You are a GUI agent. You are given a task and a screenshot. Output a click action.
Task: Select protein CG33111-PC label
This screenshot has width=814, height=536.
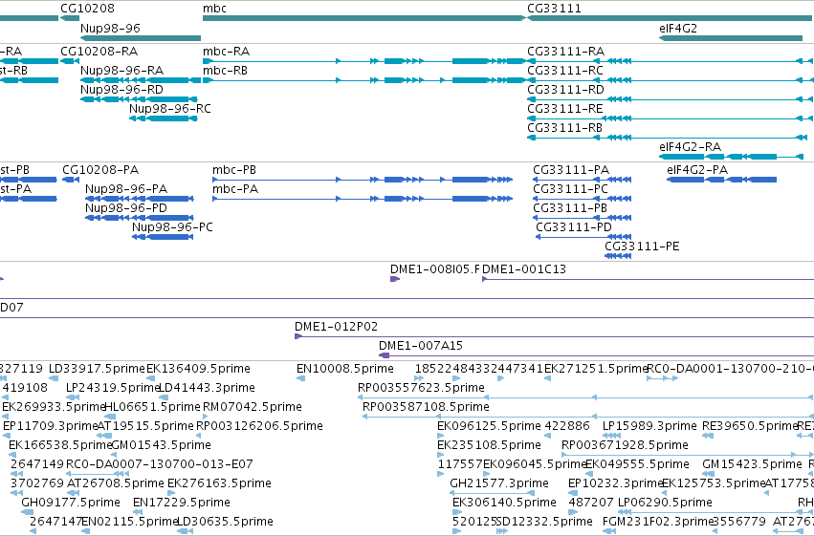(x=570, y=189)
